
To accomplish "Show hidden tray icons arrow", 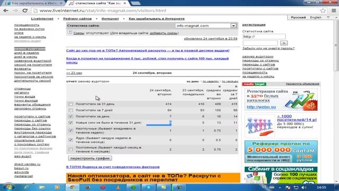I will 280,187.
